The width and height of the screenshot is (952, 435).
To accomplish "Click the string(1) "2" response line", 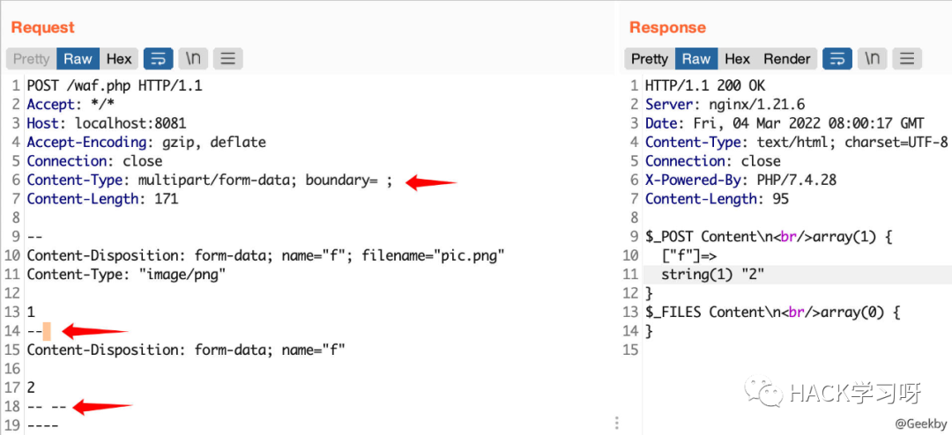I will 712,275.
